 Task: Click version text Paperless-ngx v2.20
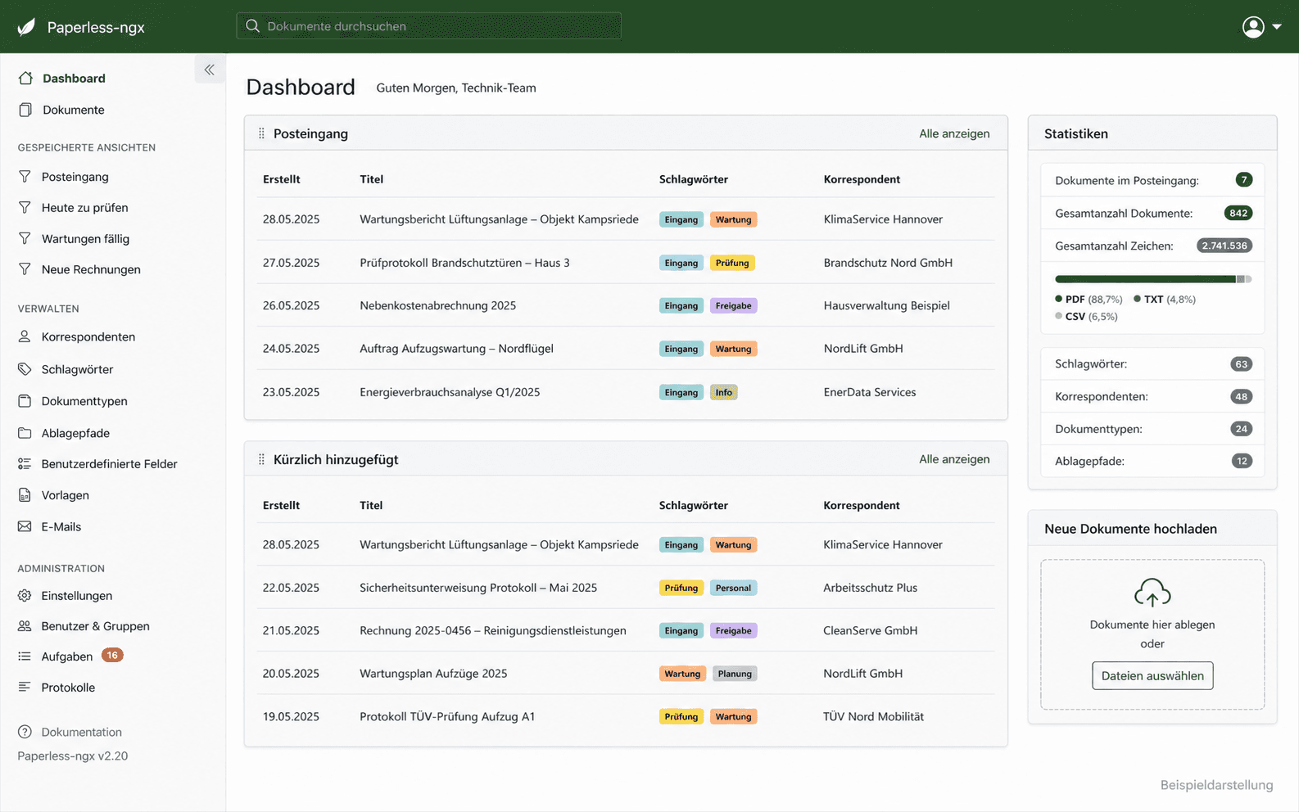pos(73,756)
